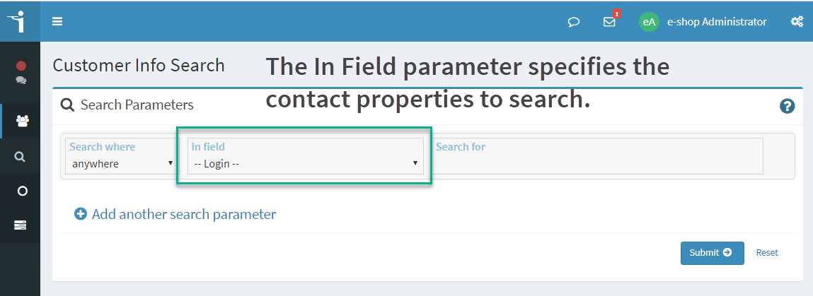Open the settings gears icon at top right

[x=797, y=22]
